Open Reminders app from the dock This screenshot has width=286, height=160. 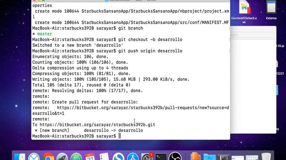(104, 156)
